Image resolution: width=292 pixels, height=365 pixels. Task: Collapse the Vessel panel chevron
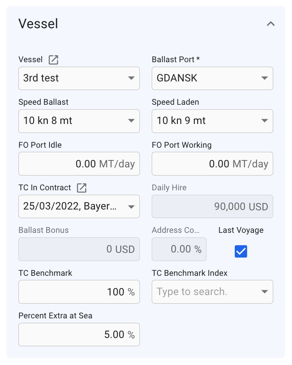(271, 24)
